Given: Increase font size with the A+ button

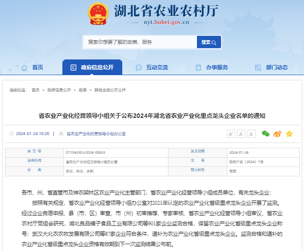Looking at the screenshot, I should click(x=231, y=134).
